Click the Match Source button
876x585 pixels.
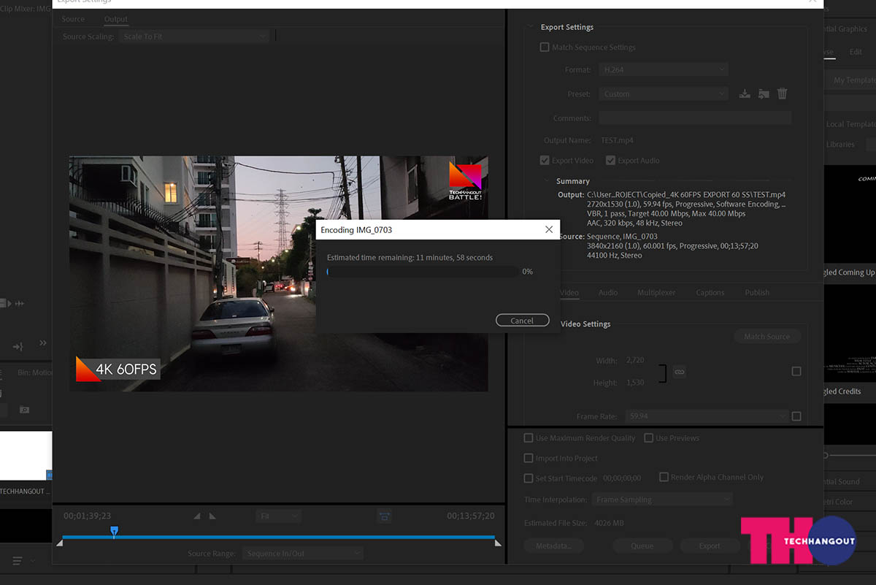pos(767,337)
